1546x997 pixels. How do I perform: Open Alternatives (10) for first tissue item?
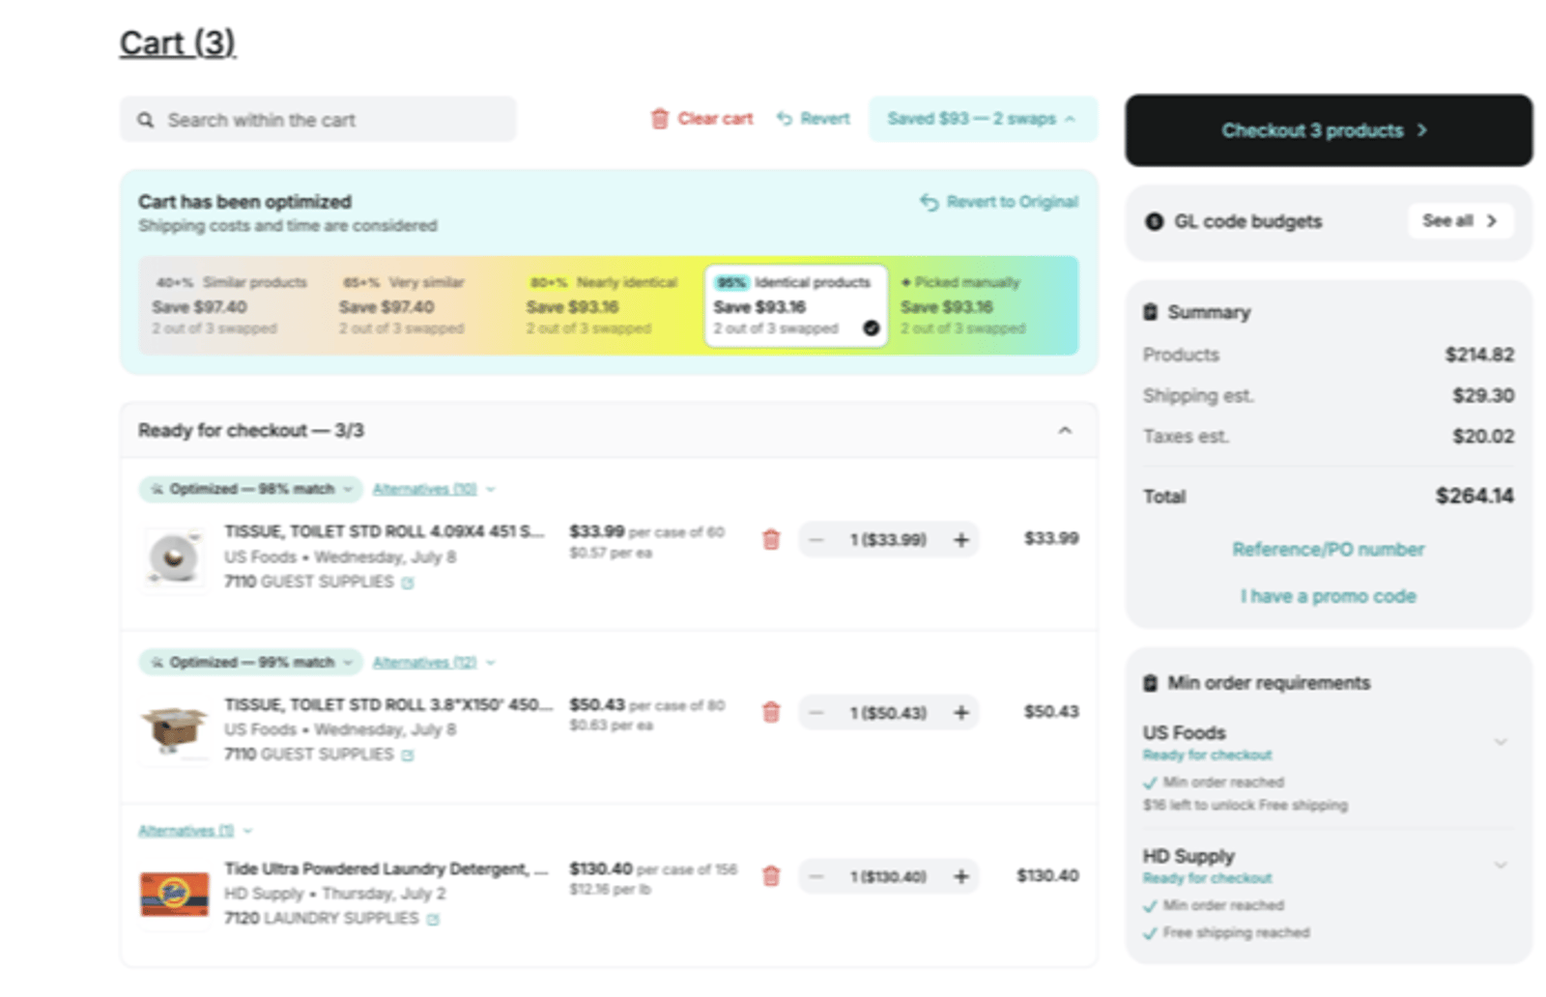[x=434, y=490]
